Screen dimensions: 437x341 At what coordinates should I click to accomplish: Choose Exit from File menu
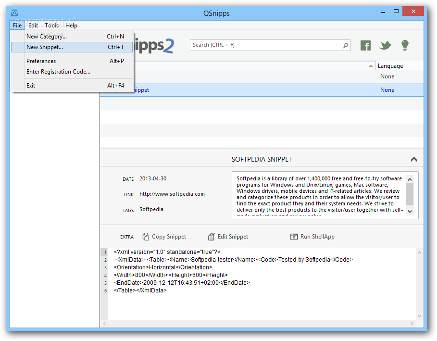pyautogui.click(x=72, y=86)
